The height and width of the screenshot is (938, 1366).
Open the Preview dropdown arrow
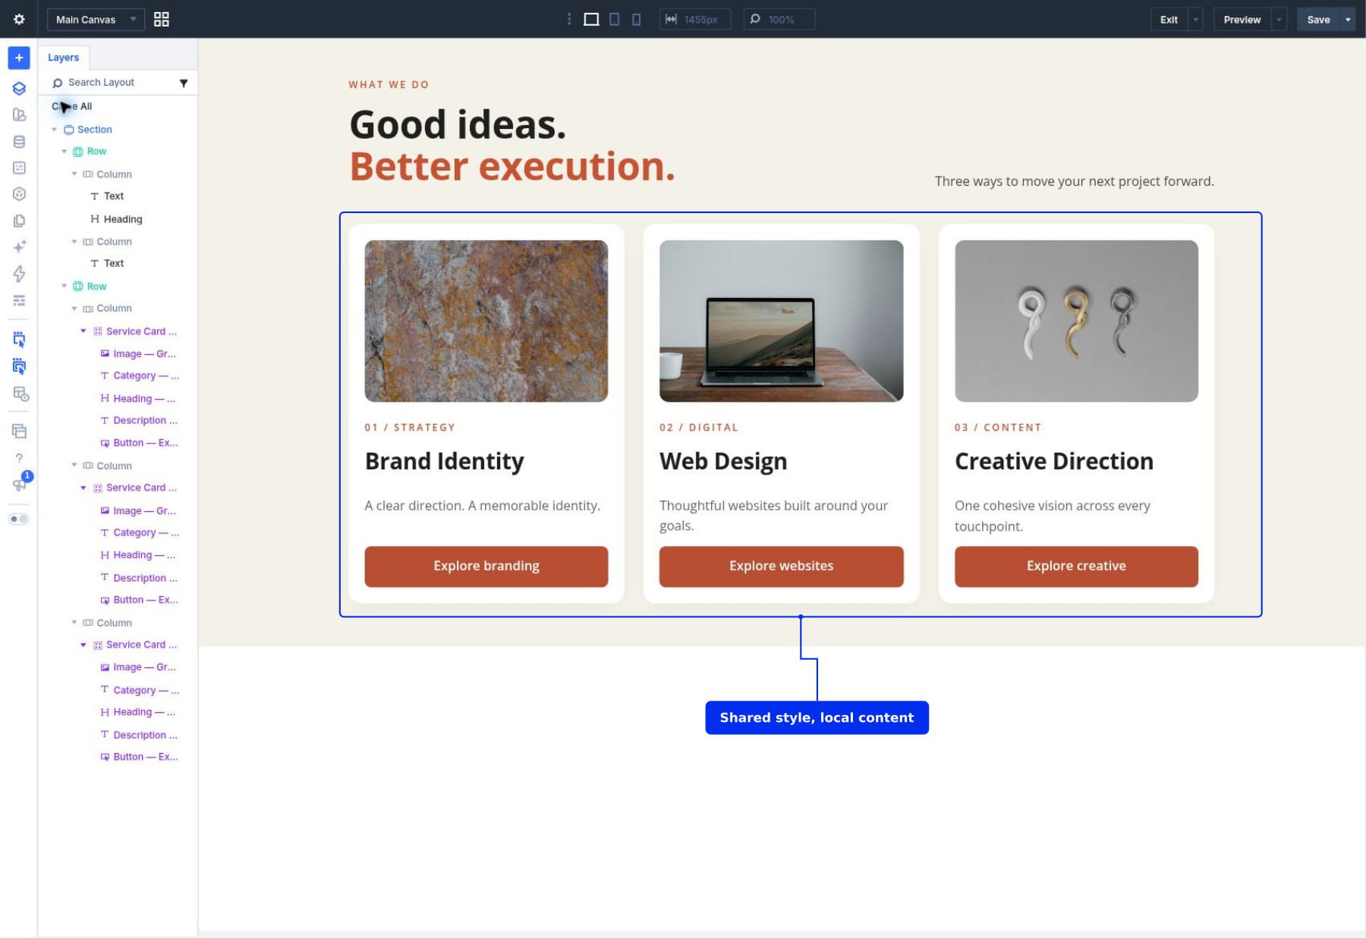click(x=1279, y=19)
